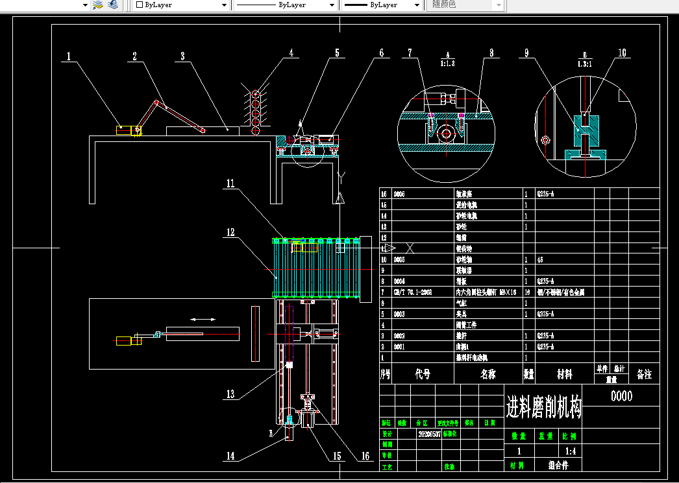Click the green 工艺 label
Image resolution: width=679 pixels, height=483 pixels.
pos(387,467)
